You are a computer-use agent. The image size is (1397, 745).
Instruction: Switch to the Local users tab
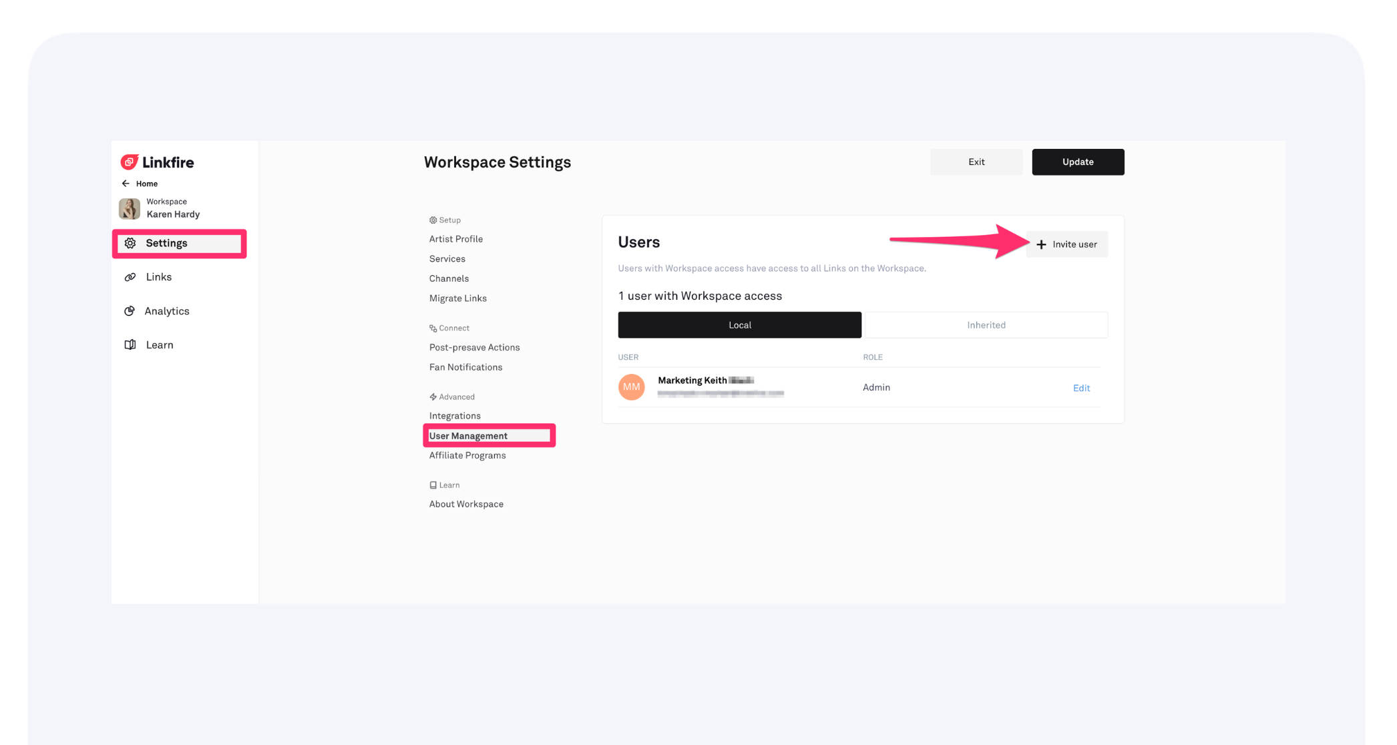(x=739, y=325)
